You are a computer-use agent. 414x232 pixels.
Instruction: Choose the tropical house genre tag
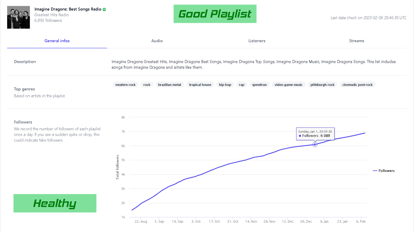(200, 85)
